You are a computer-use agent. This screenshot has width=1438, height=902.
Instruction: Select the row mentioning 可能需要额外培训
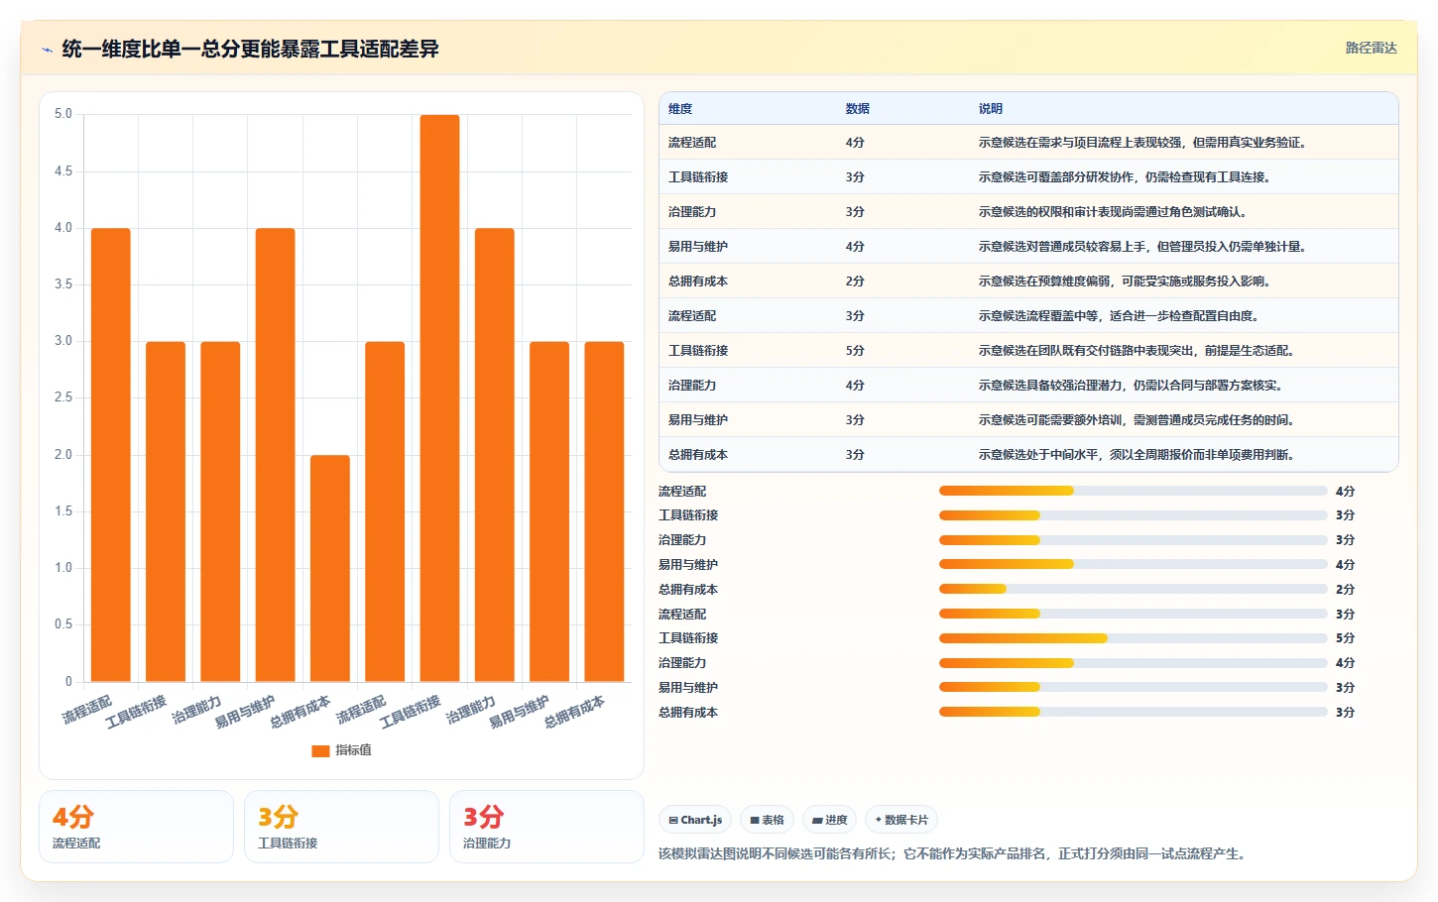point(1028,420)
